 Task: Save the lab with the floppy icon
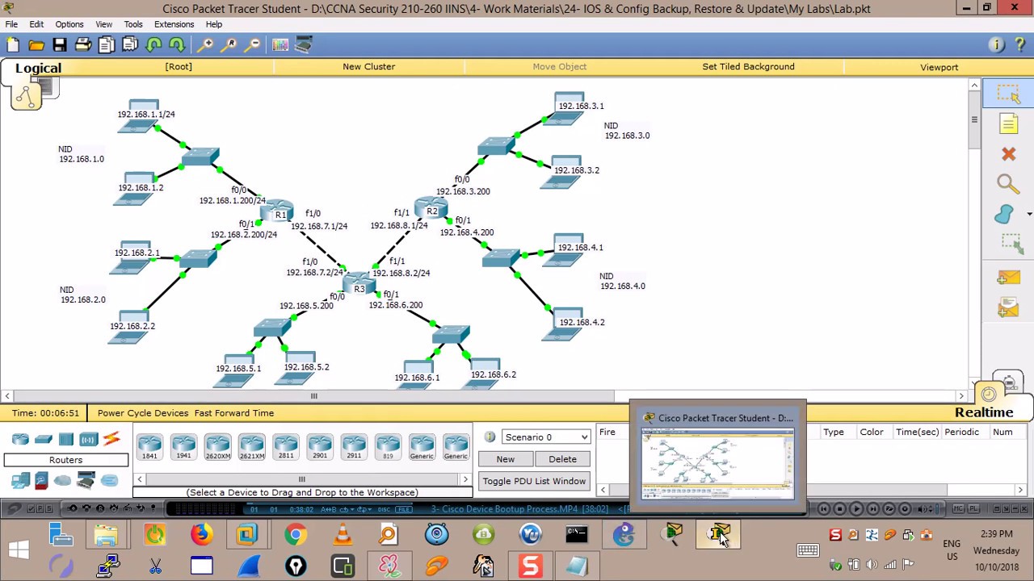point(60,45)
